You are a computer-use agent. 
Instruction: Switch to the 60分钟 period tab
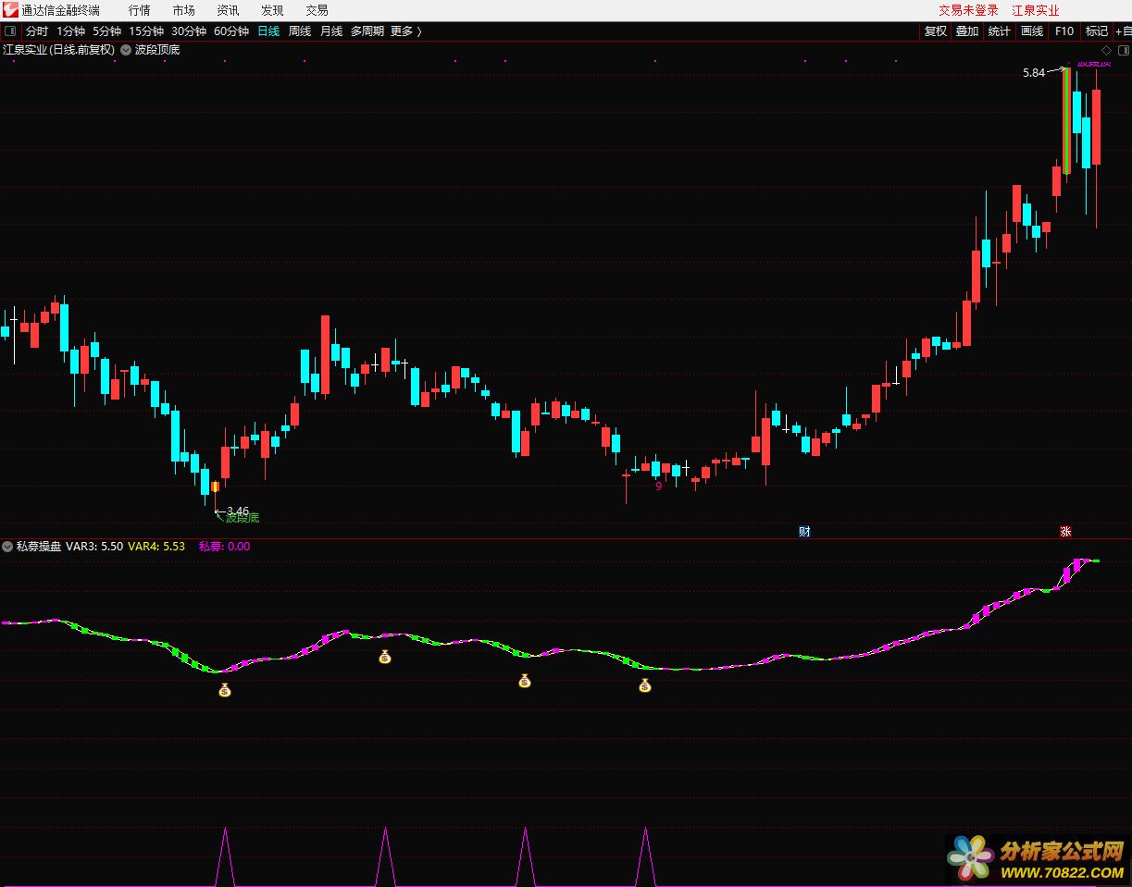tap(231, 31)
